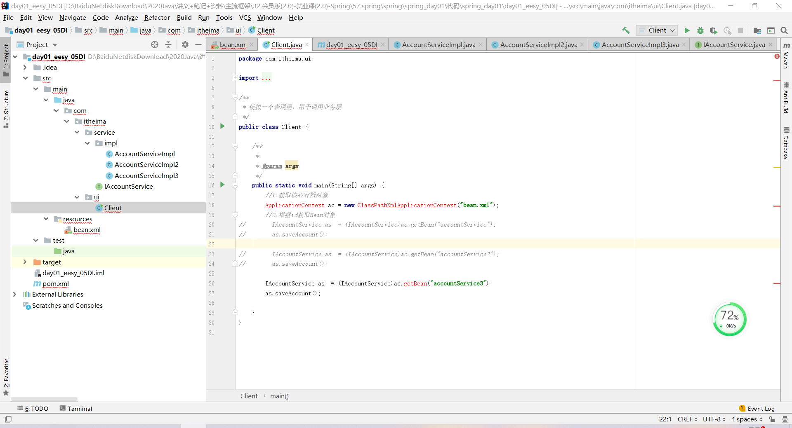This screenshot has width=792, height=428.
Task: Open the Client run configuration dropdown
Action: pos(657,30)
